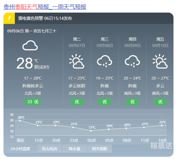Click the yellow lightning warning icon
The image size is (176, 159).
[x=9, y=18]
